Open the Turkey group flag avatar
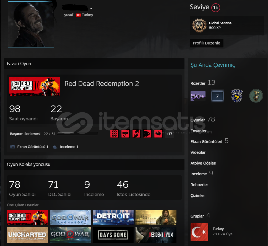This screenshot has width=268, height=246. click(199, 232)
